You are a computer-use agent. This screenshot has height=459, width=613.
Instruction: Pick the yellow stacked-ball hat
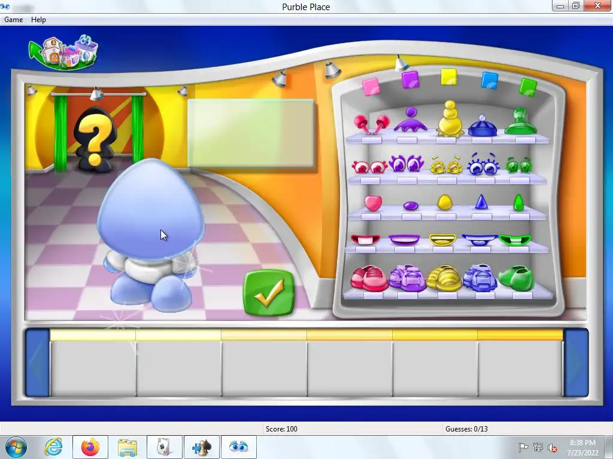point(450,118)
